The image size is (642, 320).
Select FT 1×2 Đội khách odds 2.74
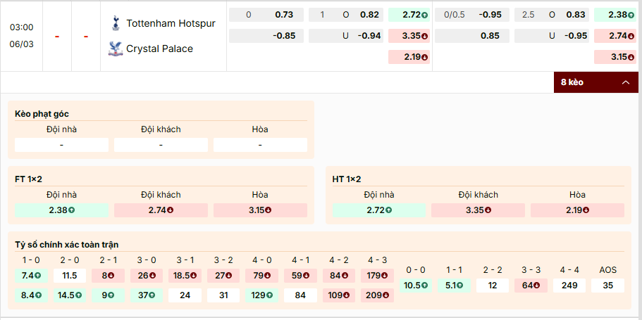[161, 210]
